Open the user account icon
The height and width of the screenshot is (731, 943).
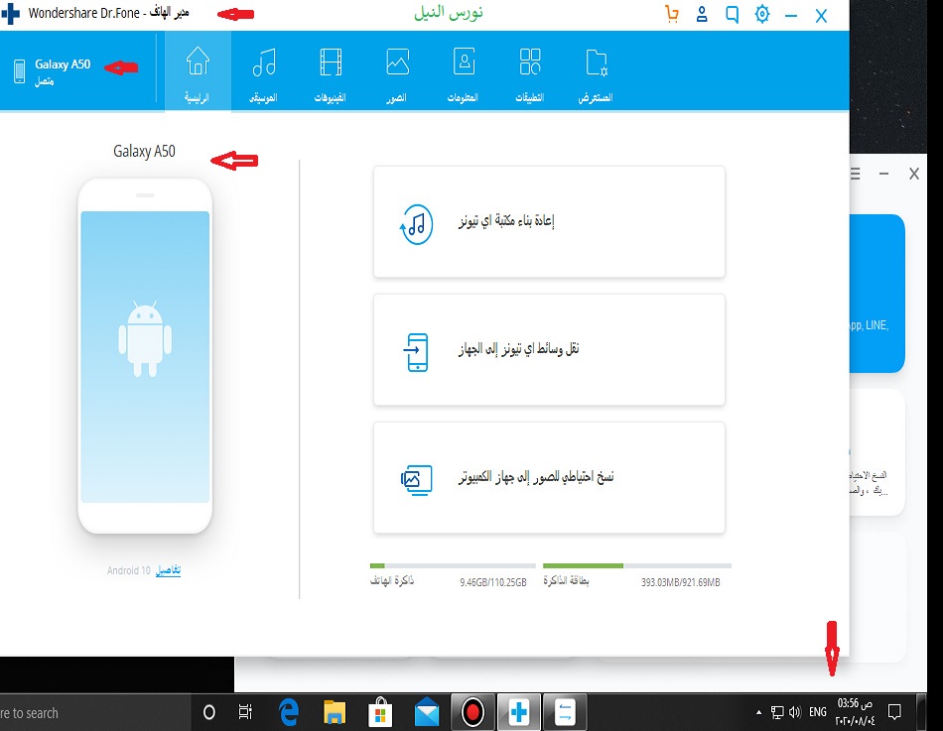(x=702, y=15)
